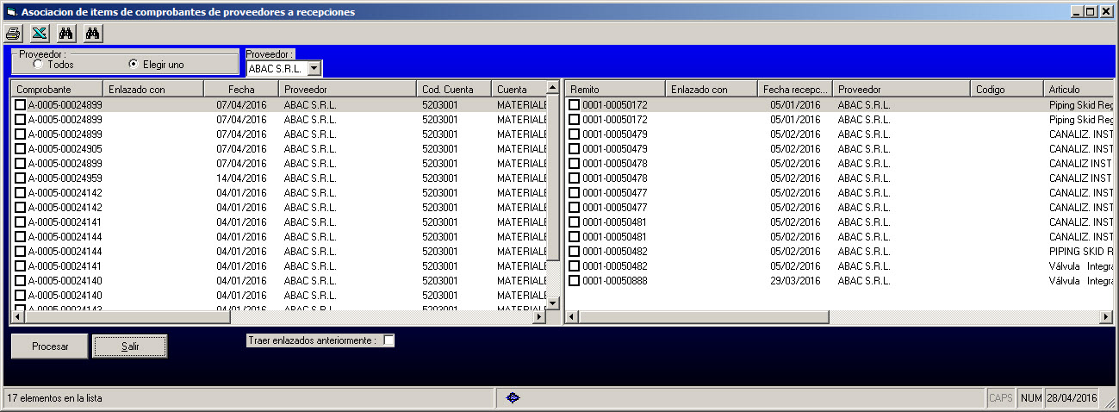The width and height of the screenshot is (1119, 412).
Task: Click the left binoculars search icon
Action: point(65,34)
